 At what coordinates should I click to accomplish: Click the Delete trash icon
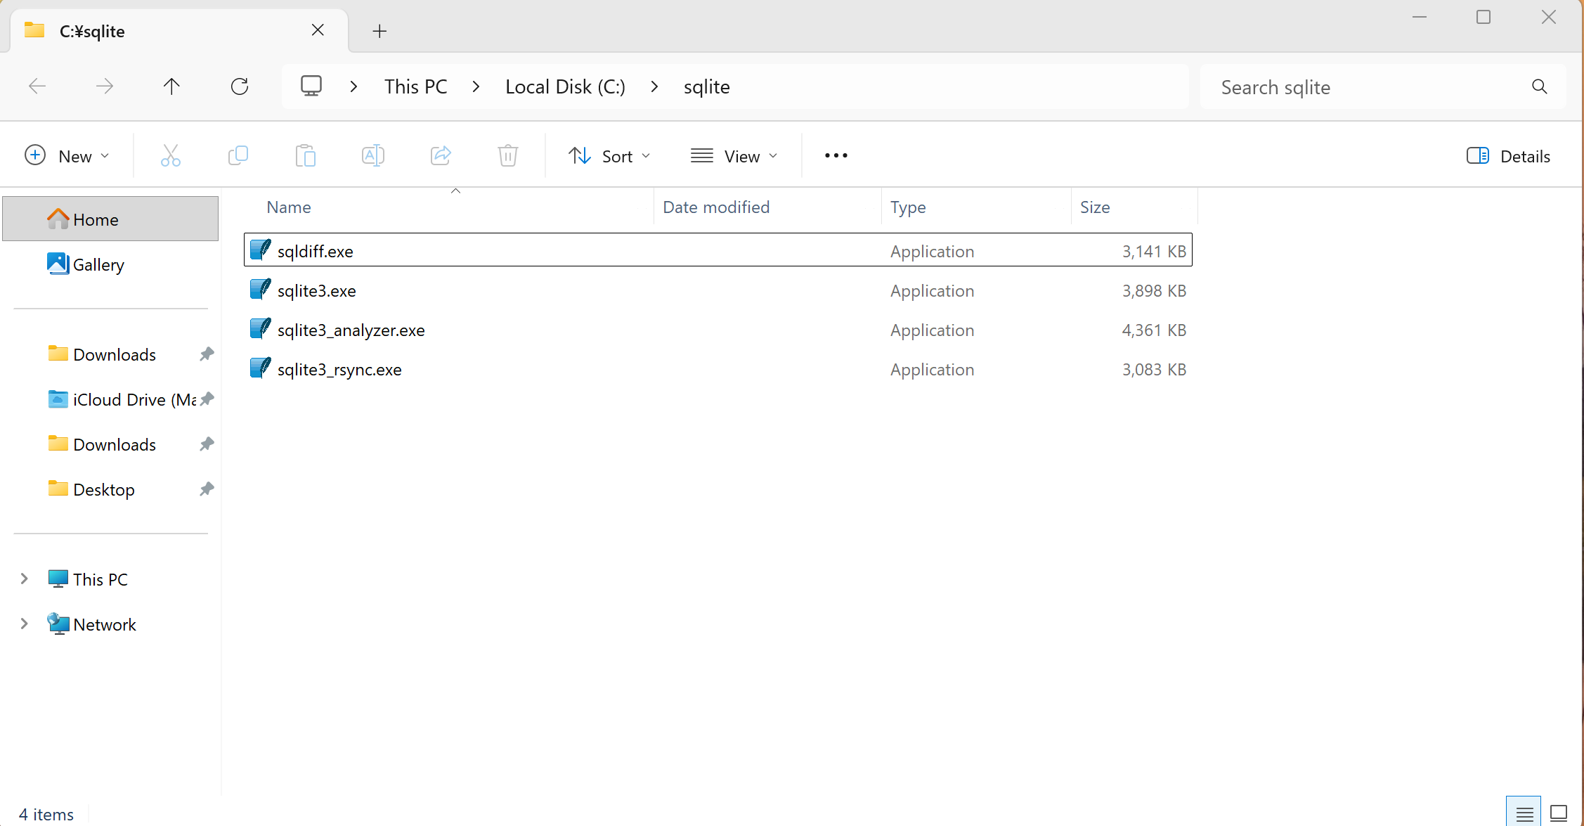tap(508, 155)
